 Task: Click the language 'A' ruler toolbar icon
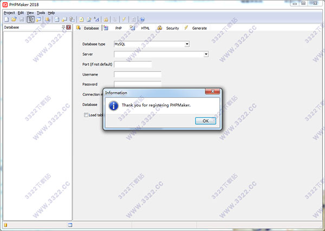pos(96,19)
